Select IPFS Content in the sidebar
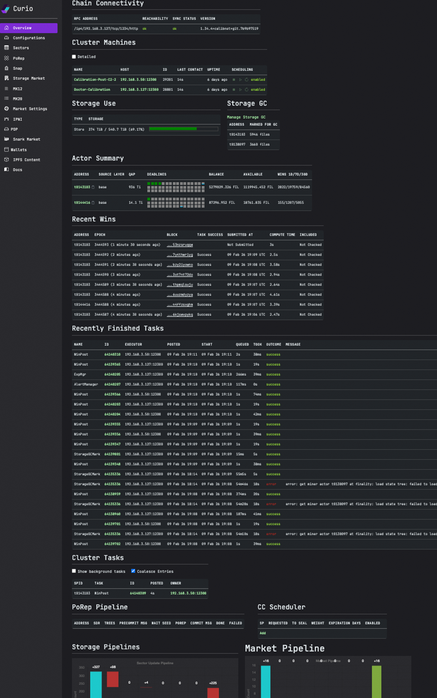 (x=26, y=160)
